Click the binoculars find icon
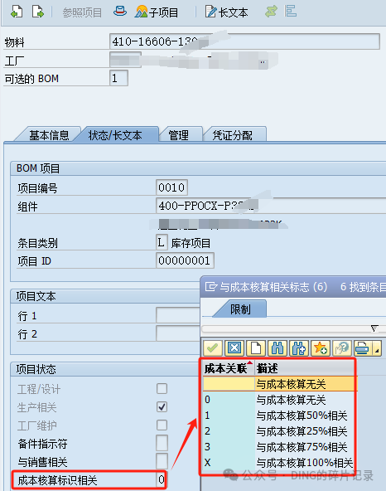Viewport: 386px width, 491px height. click(277, 348)
